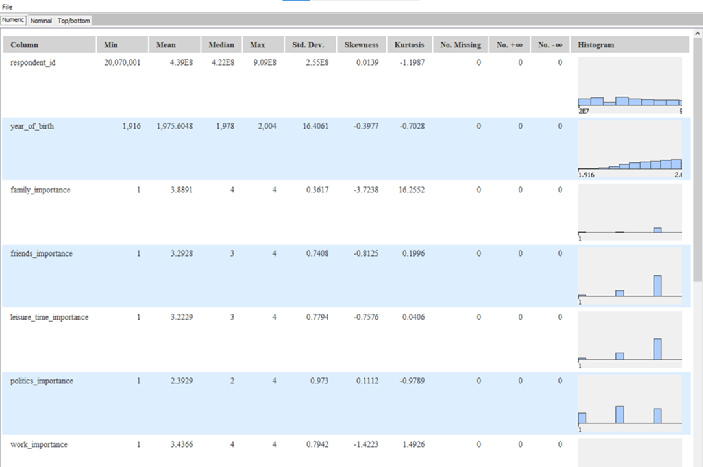Select the respondent_id row name
Screen dimensions: 703x467
(x=33, y=62)
